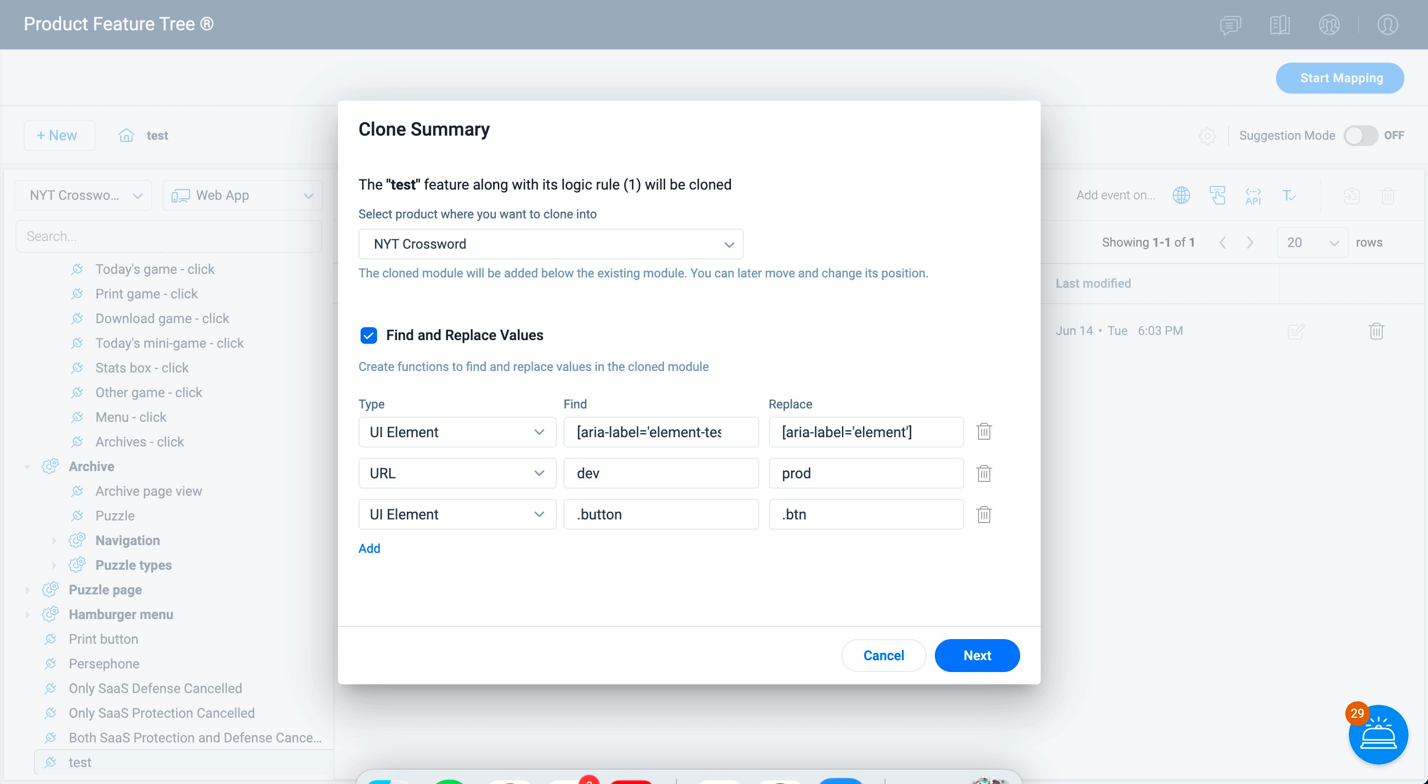The height and width of the screenshot is (784, 1428).
Task: Select Today's game - click tree item
Action: (155, 269)
